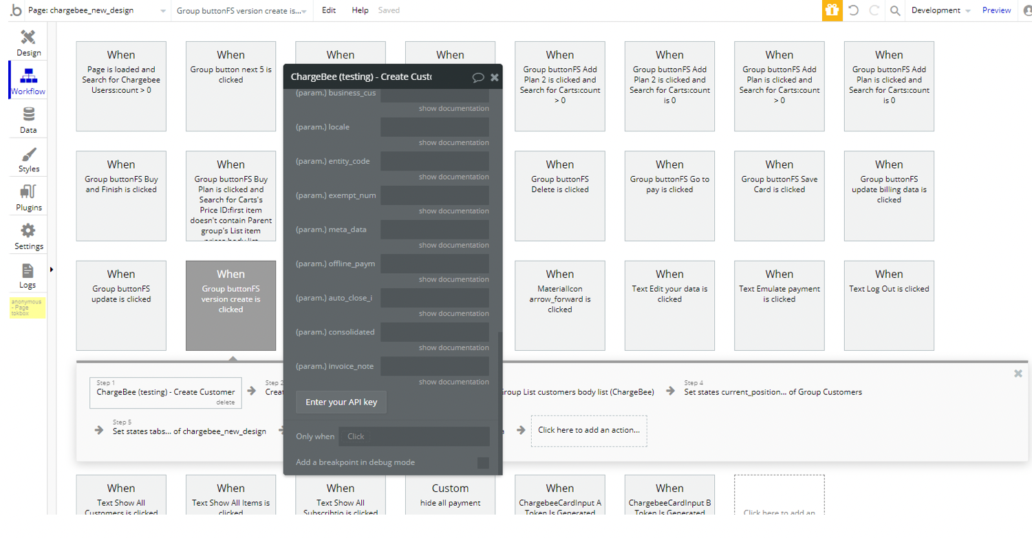The image size is (1032, 538).
Task: Show documentation under the consolidated parameter
Action: coord(454,347)
